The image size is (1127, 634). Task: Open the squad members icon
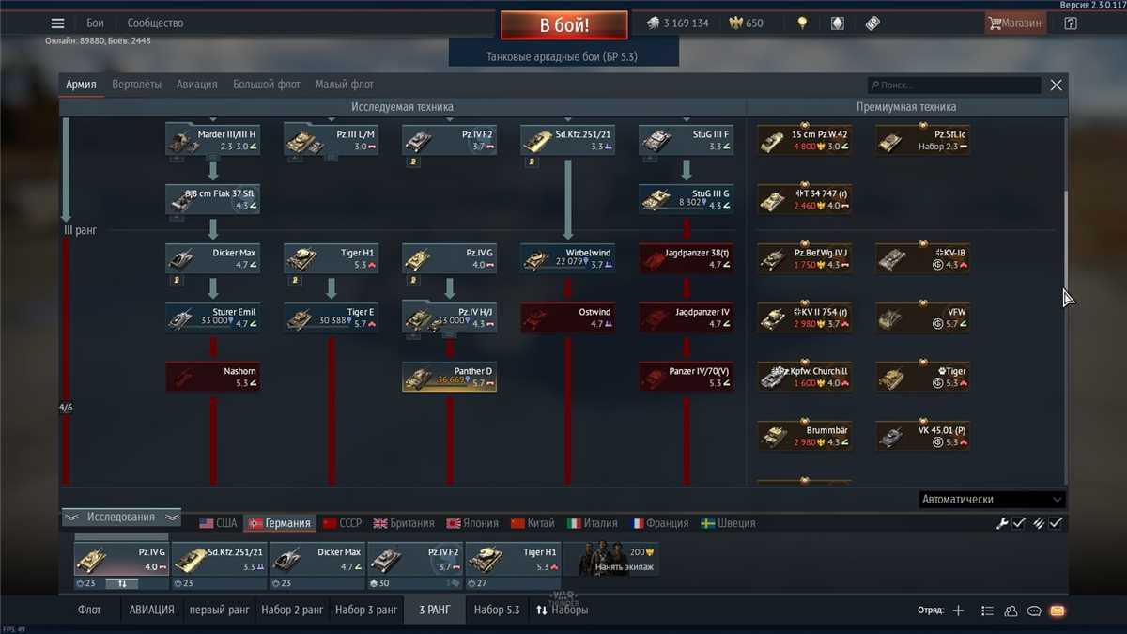tap(1011, 611)
